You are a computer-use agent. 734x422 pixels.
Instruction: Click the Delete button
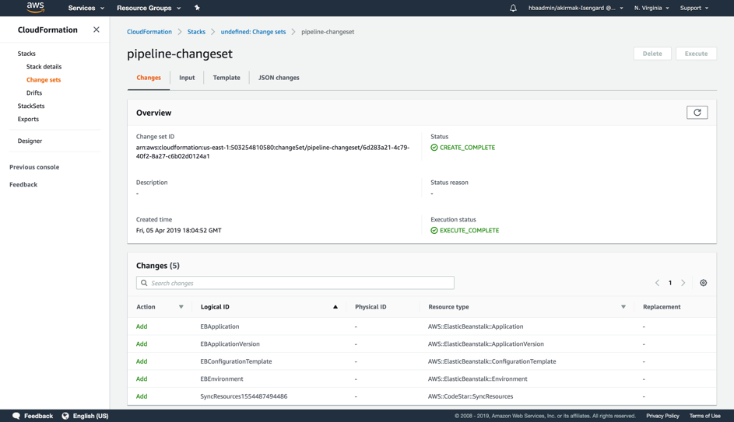(x=652, y=54)
